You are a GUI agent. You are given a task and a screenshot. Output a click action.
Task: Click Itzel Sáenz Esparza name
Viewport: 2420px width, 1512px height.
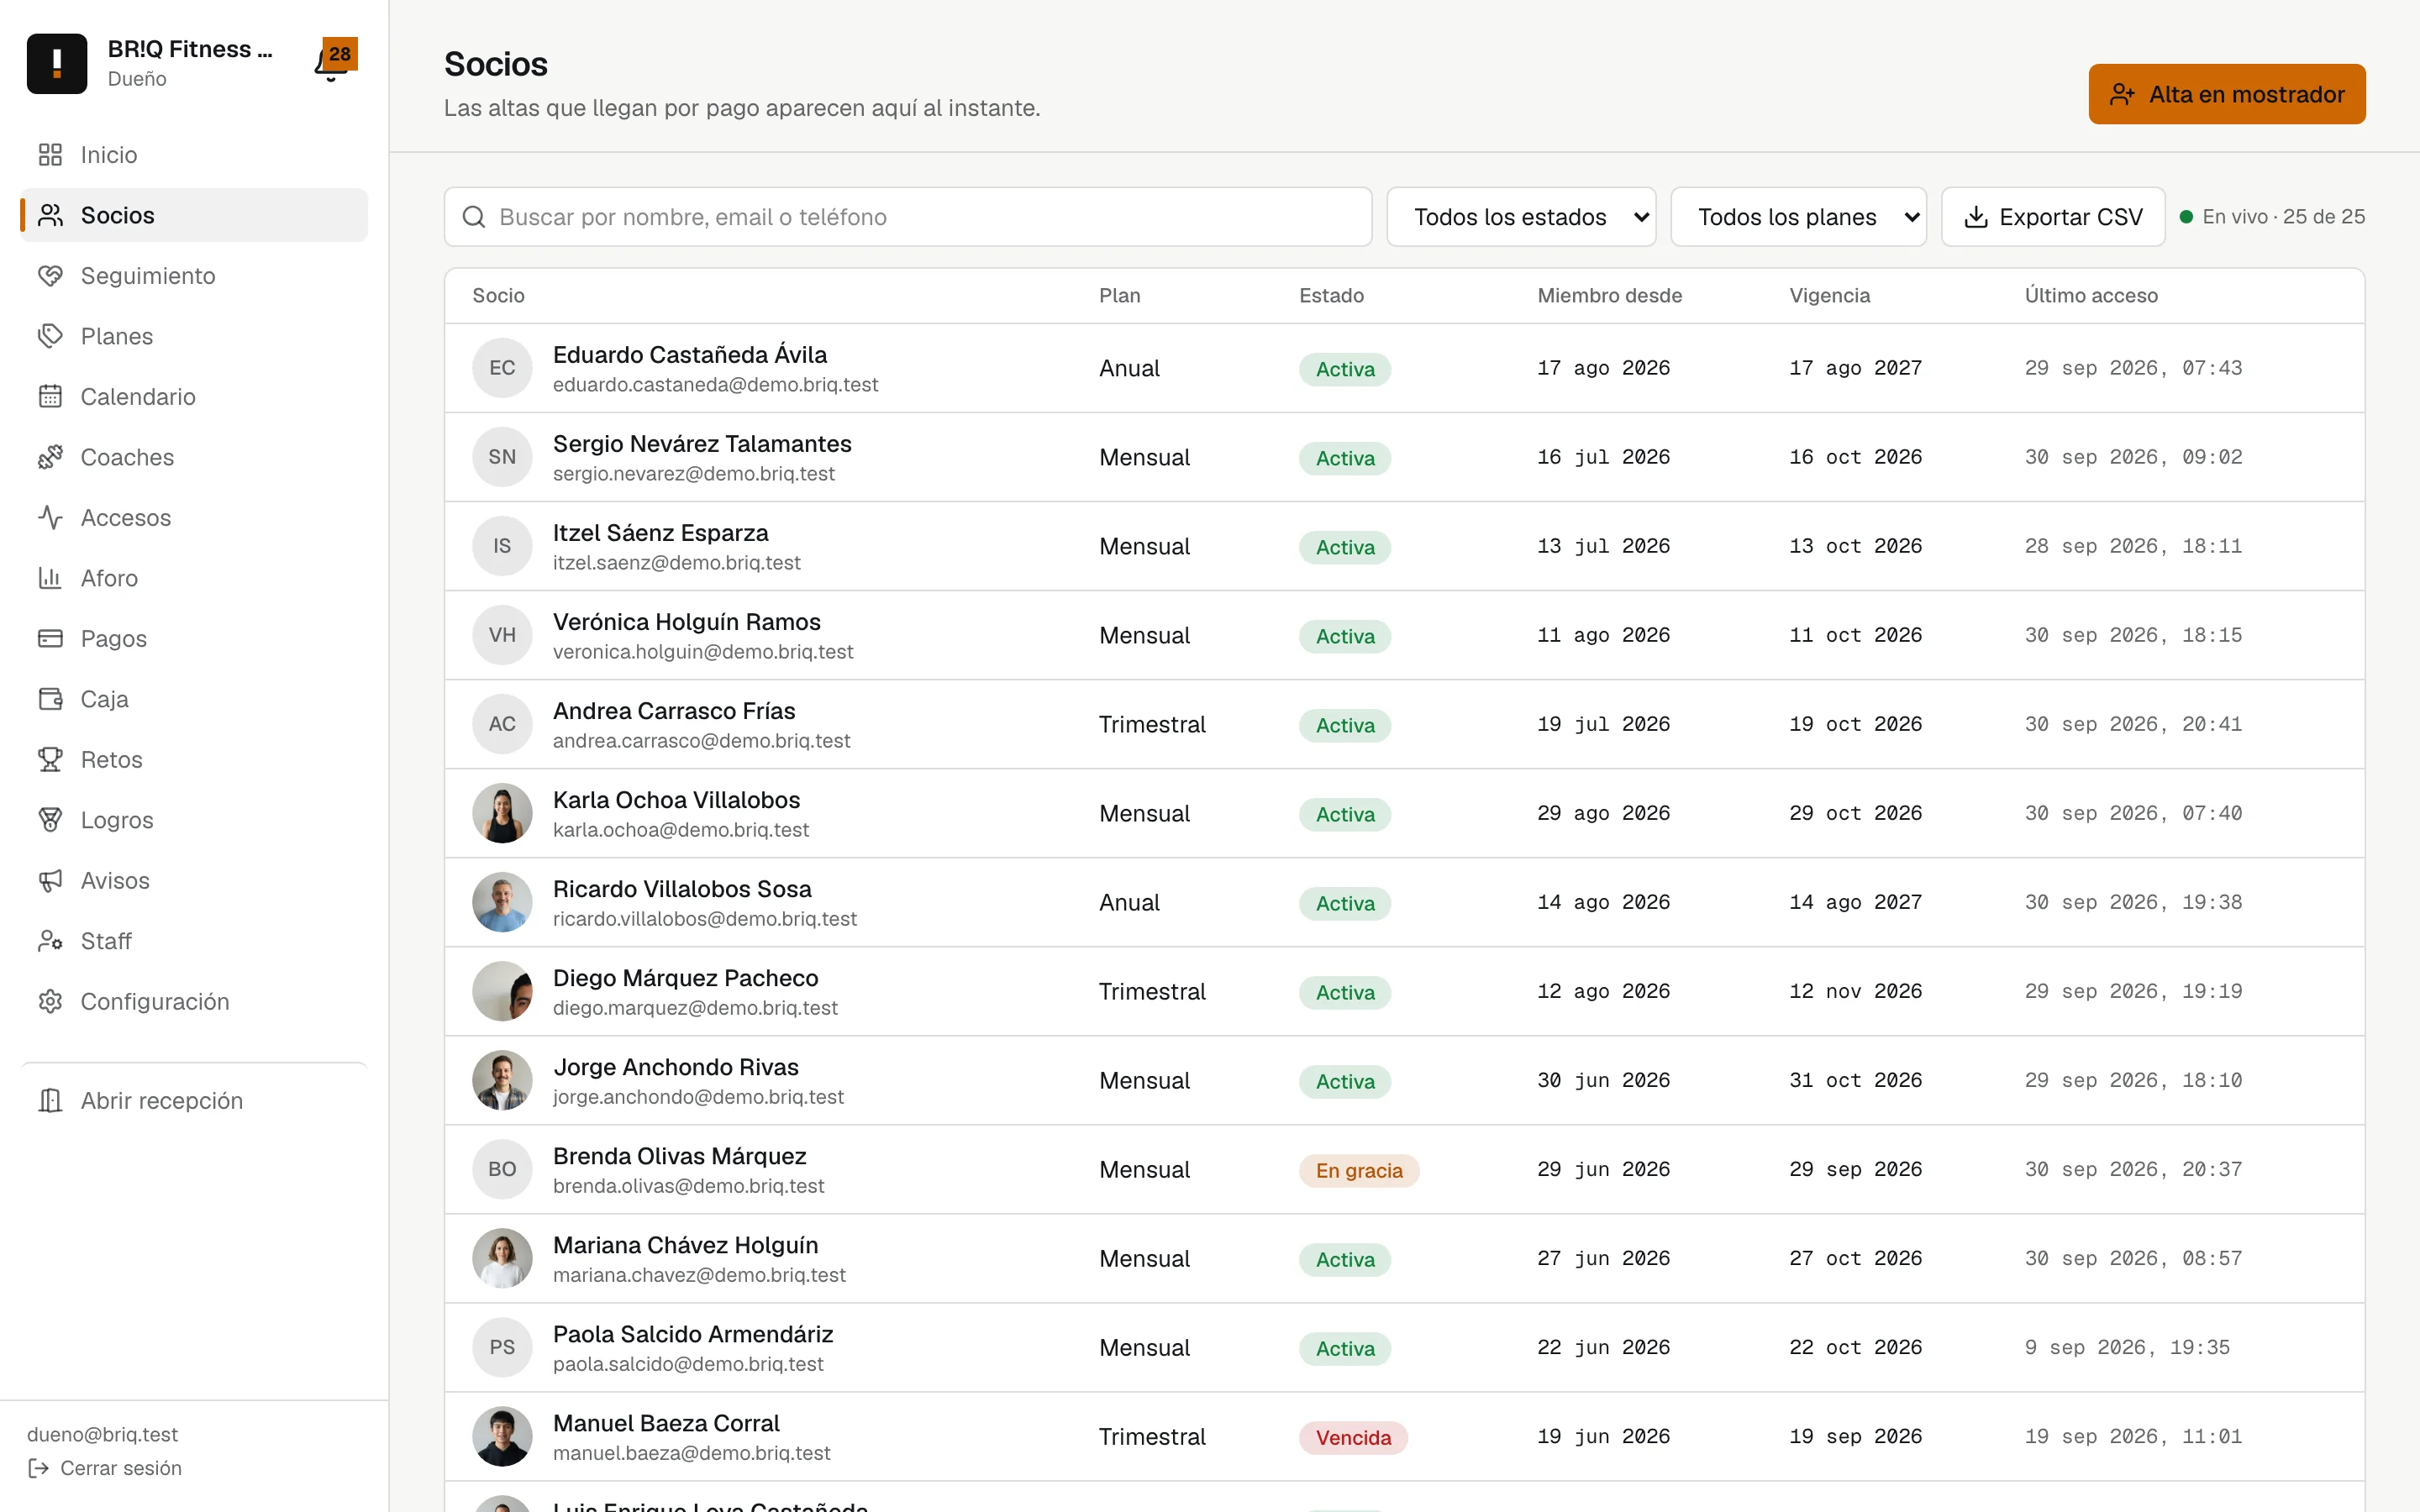661,533
